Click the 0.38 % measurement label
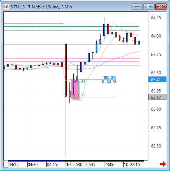The width and height of the screenshot is (170, 171). 109,82
